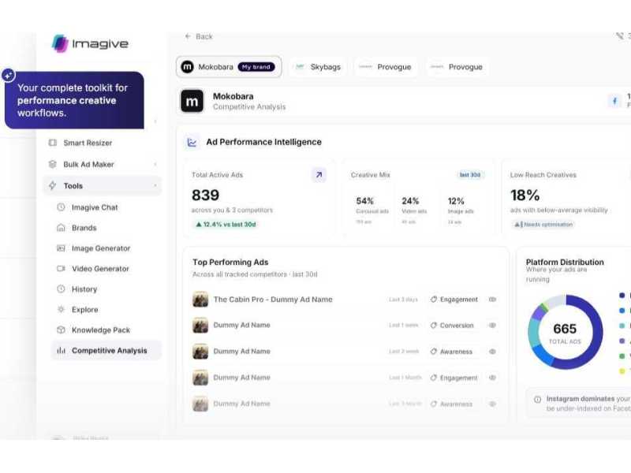This screenshot has height=473, width=631.
Task: Collapse the Tools section chevron
Action: point(155,185)
